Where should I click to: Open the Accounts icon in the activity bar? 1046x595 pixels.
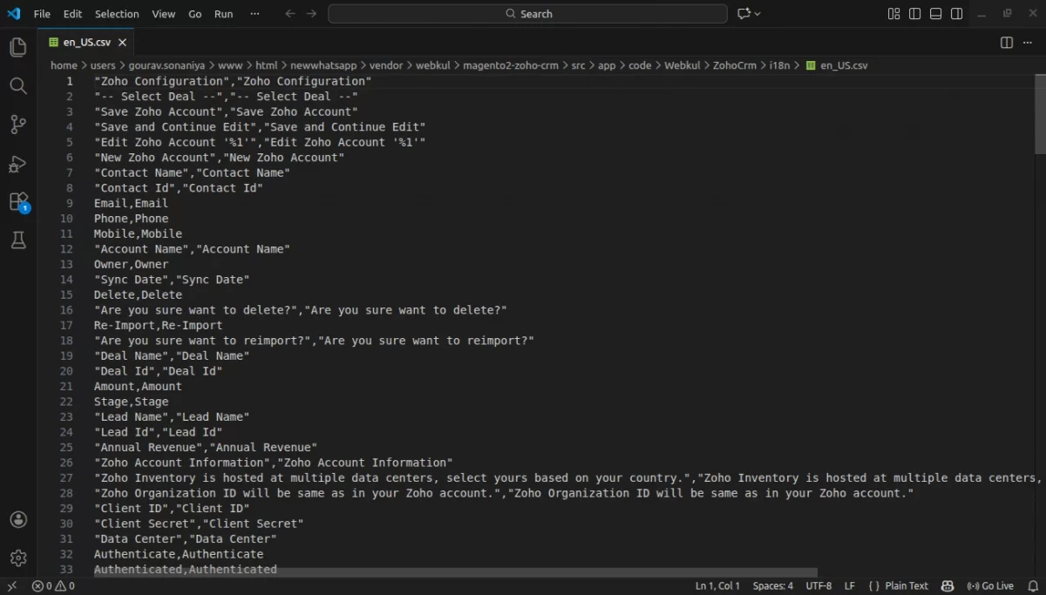point(18,519)
